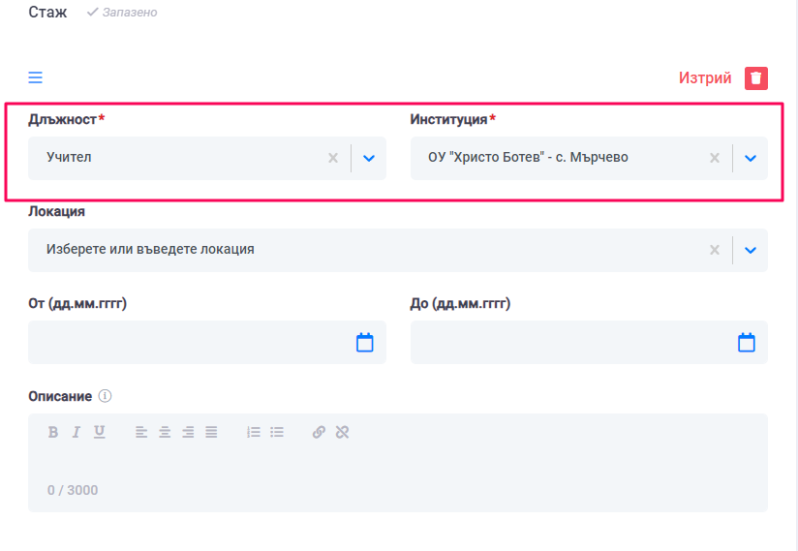798x551 pixels.
Task: Expand the Длъжност dropdown
Action: [368, 158]
